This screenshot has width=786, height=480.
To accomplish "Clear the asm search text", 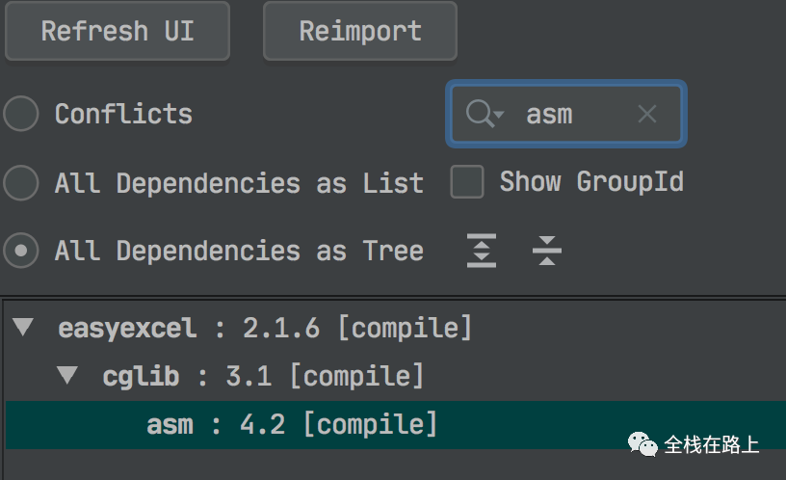I will pyautogui.click(x=647, y=114).
